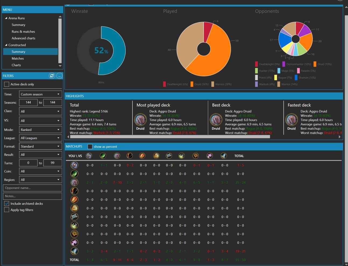Uncheck Include archived decks
Screen dimensions: 348x266
(x=7, y=204)
